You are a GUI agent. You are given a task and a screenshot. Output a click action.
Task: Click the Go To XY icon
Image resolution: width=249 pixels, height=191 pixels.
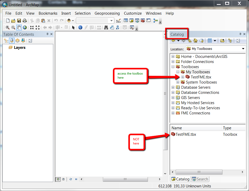118,28
